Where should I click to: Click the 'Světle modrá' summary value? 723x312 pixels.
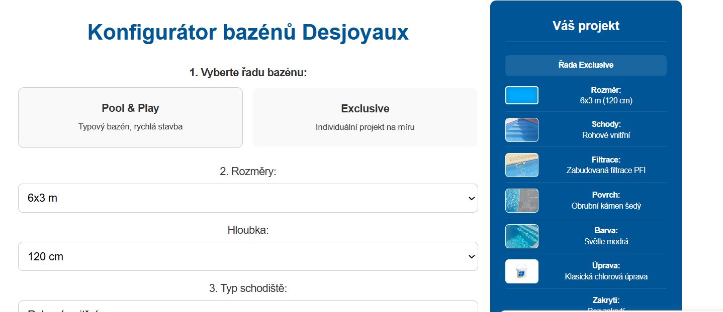pyautogui.click(x=606, y=241)
